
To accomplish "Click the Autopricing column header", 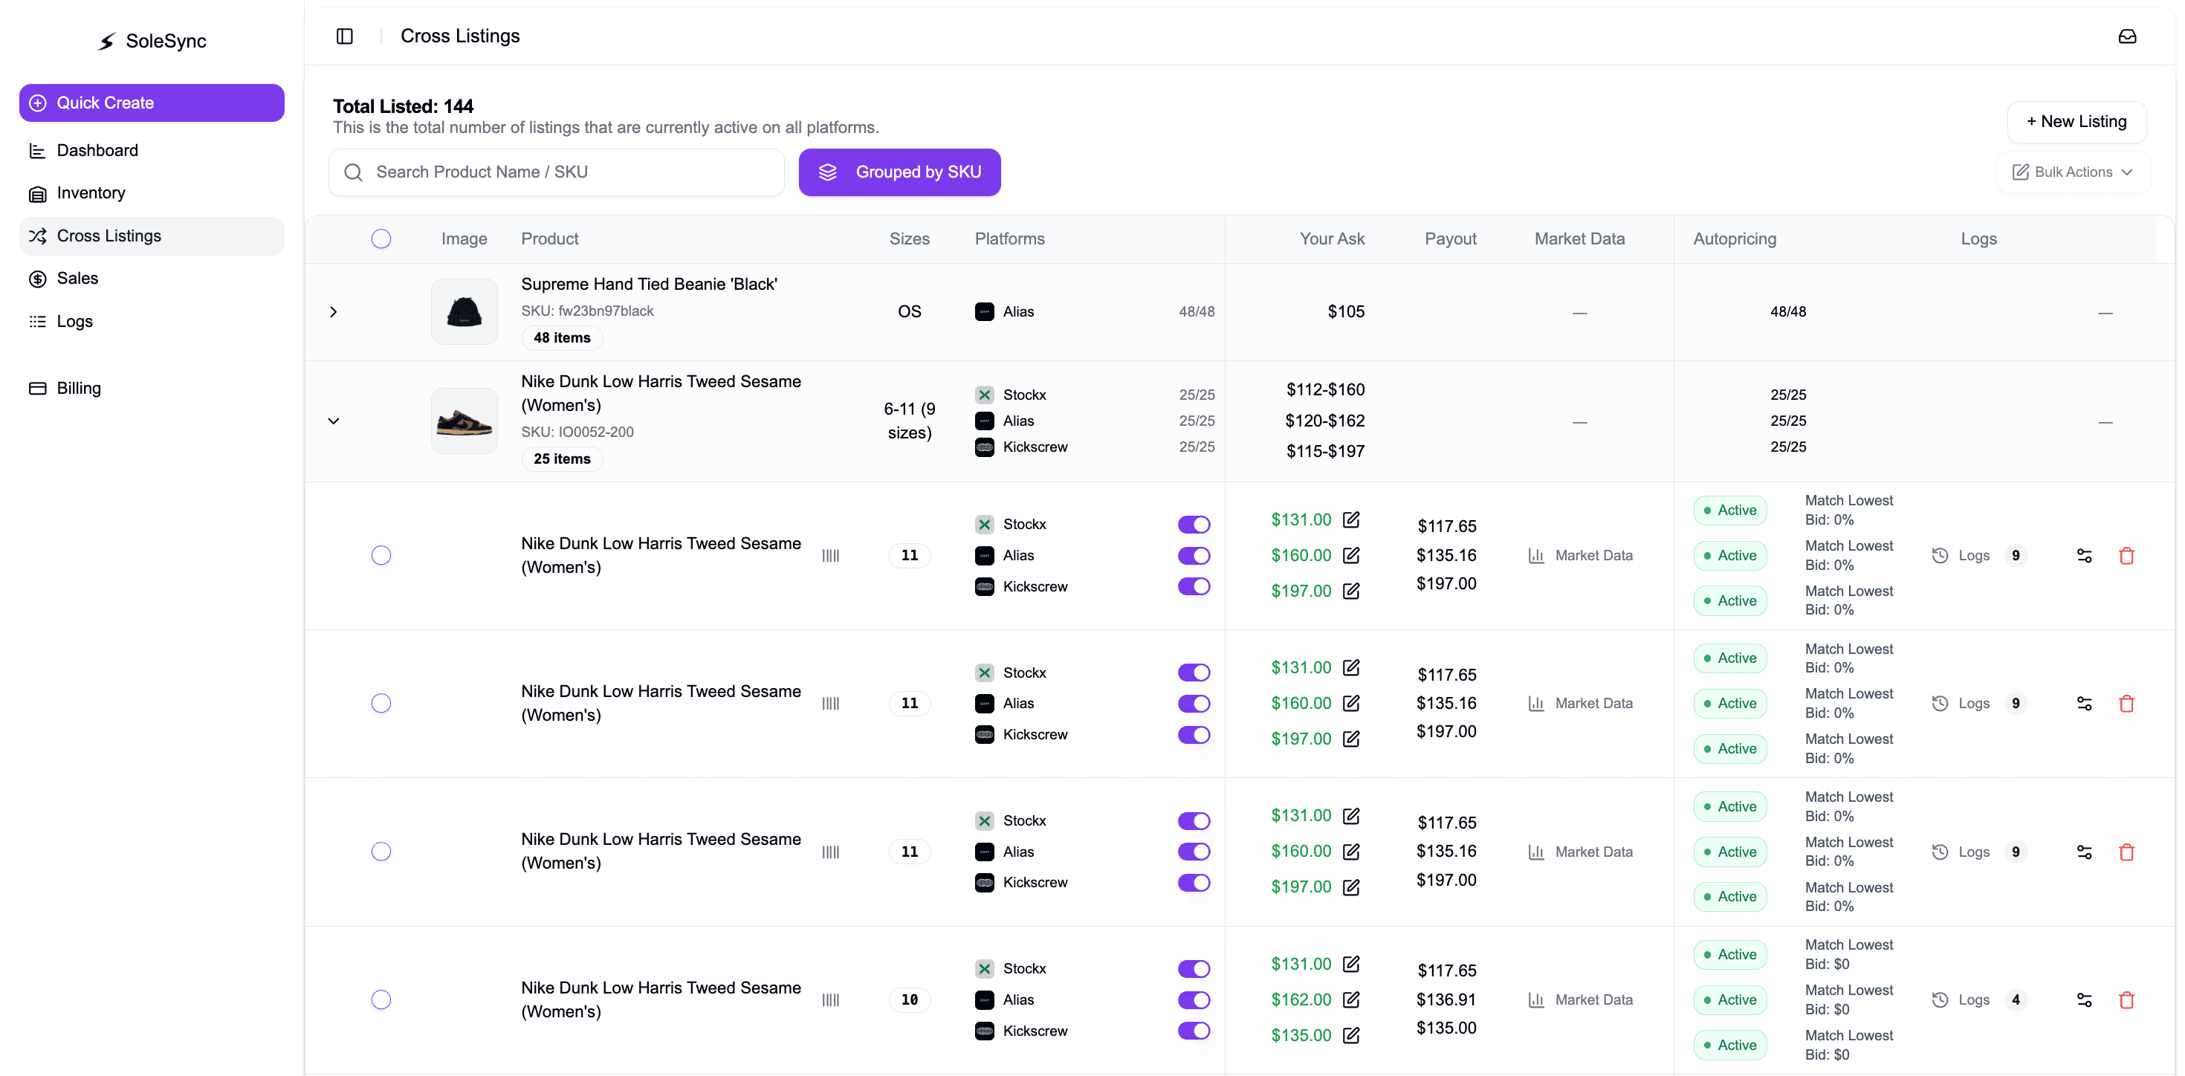I will (x=1735, y=239).
